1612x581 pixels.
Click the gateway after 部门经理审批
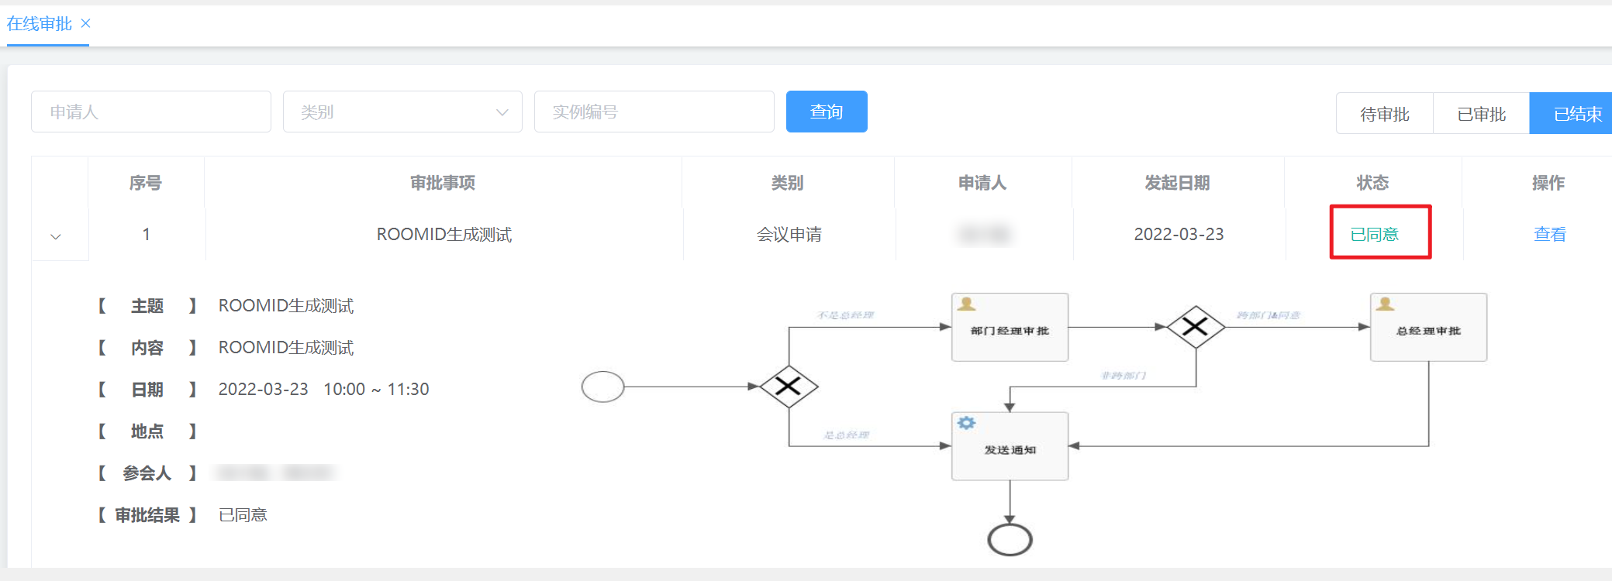pos(1196,327)
